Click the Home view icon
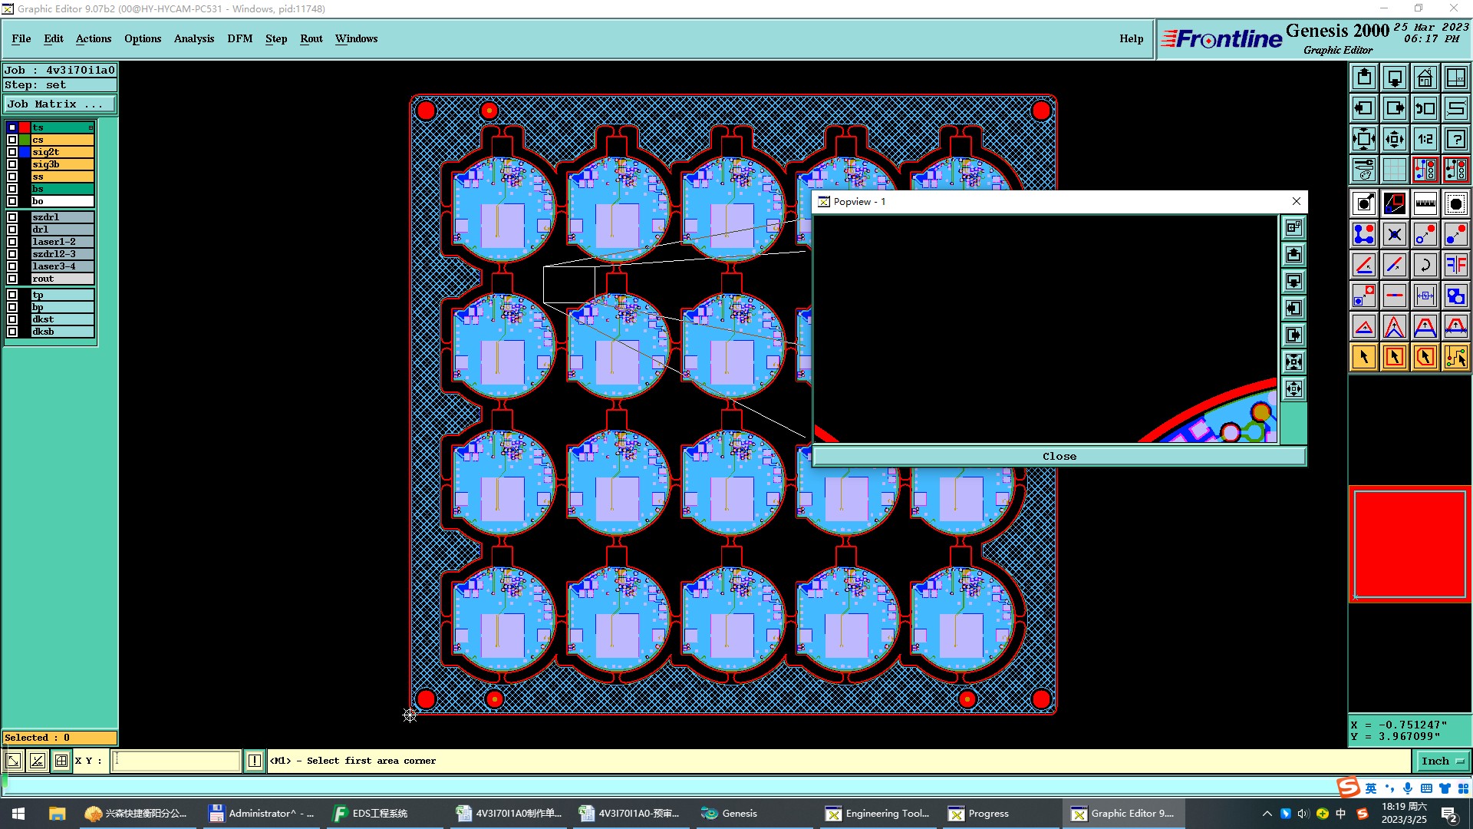This screenshot has height=829, width=1473. point(1425,78)
